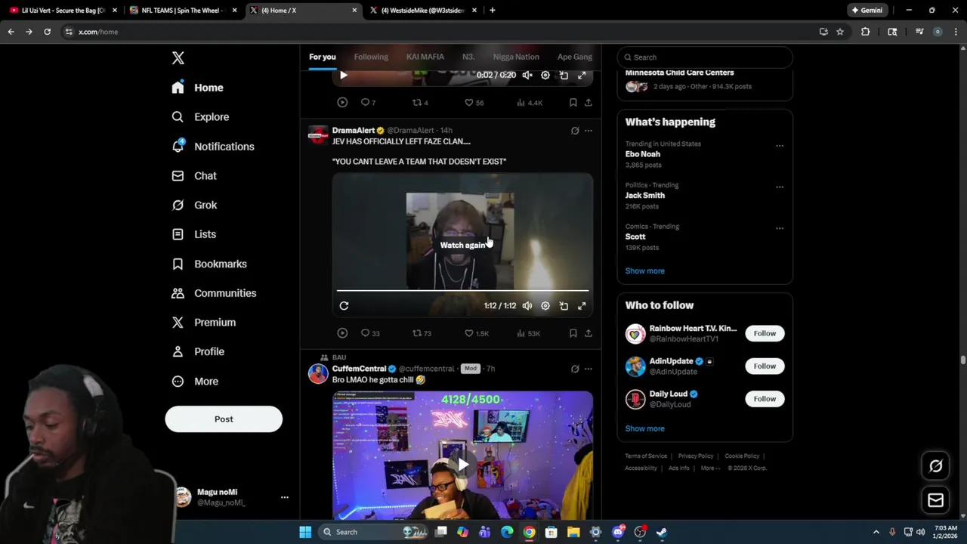Image resolution: width=967 pixels, height=544 pixels.
Task: Open Premium in the sidebar
Action: (204, 323)
